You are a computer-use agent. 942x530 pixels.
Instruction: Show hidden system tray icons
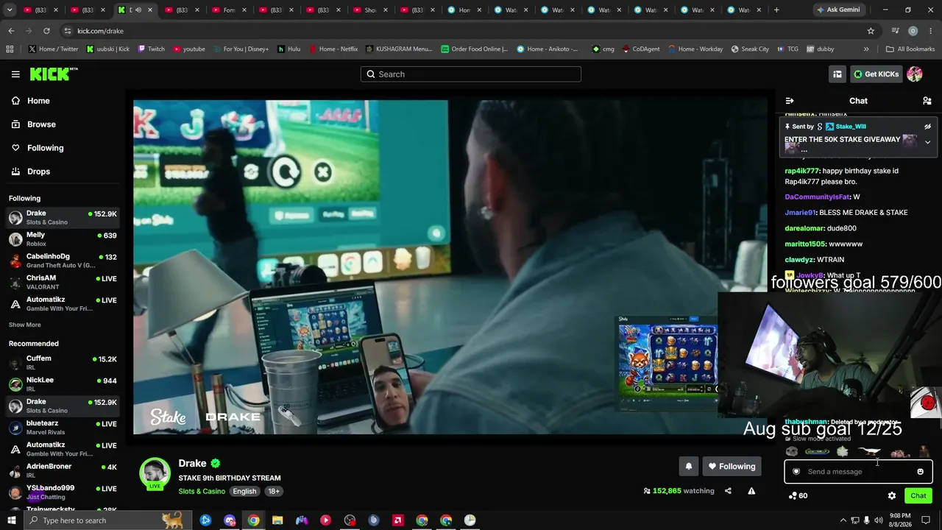tap(843, 520)
